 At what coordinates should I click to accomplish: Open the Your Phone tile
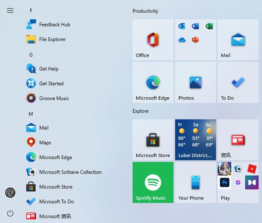(x=195, y=182)
